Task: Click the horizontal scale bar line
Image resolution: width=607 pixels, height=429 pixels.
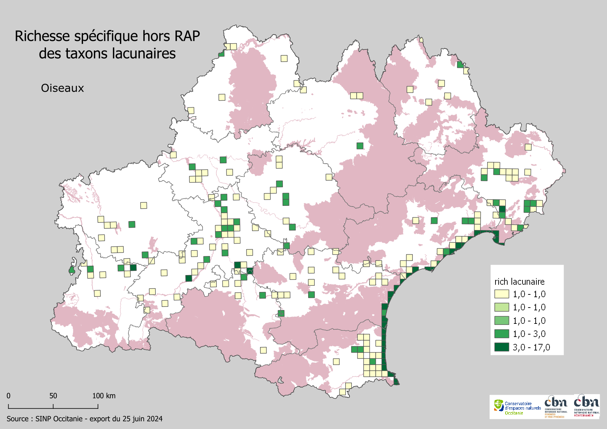Action: [53, 408]
